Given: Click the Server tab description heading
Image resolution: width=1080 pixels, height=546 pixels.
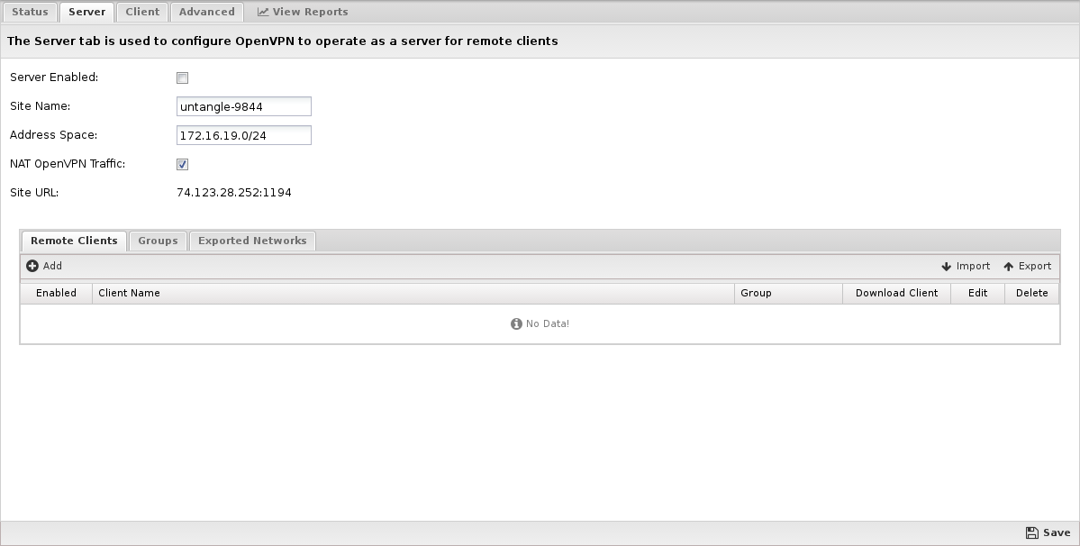Looking at the screenshot, I should 283,41.
